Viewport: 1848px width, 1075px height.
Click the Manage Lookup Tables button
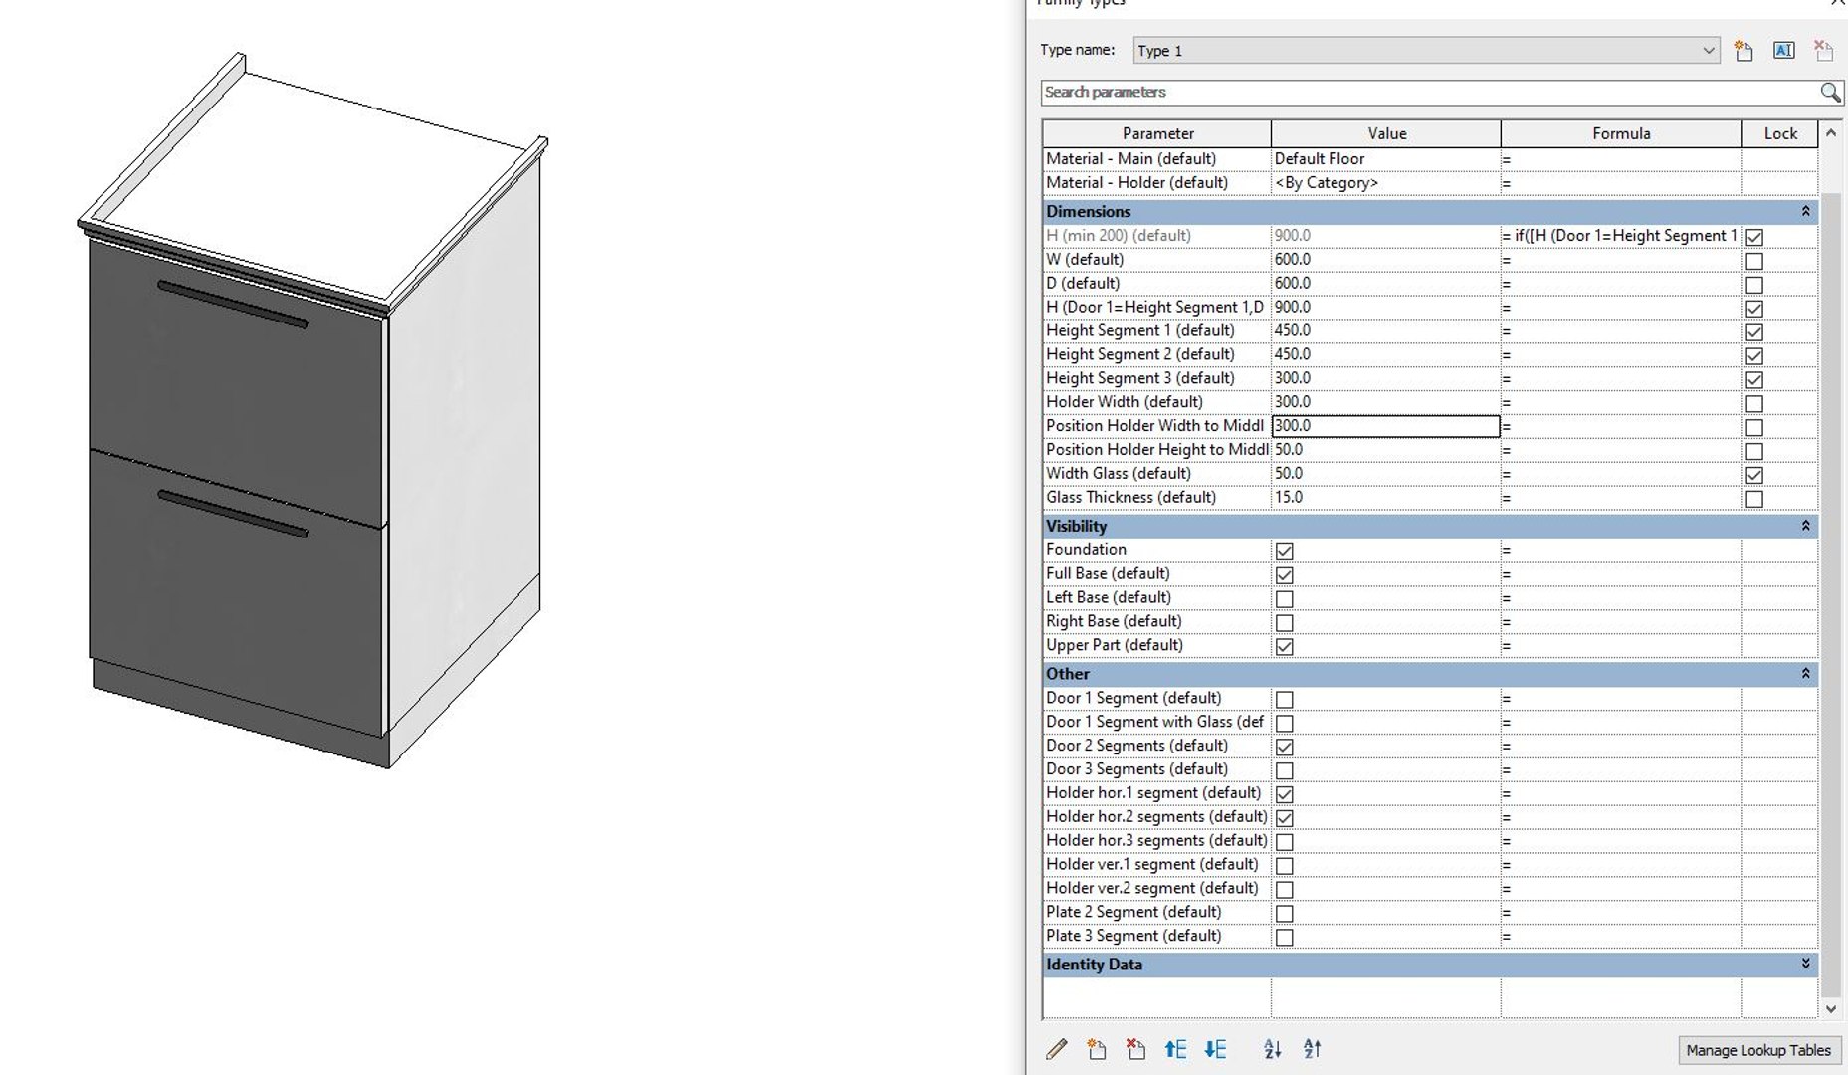[1758, 1050]
